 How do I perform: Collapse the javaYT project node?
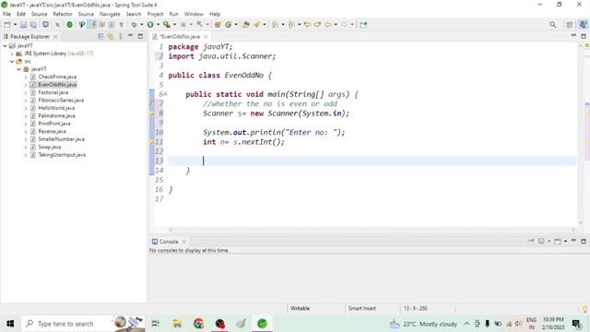point(5,45)
